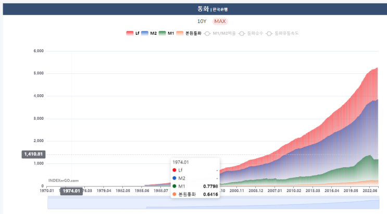
Task: Click the 2019.05 x-axis label
Action: click(351, 191)
